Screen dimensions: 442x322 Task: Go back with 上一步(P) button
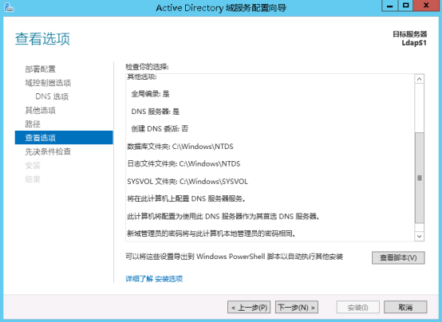[249, 307]
